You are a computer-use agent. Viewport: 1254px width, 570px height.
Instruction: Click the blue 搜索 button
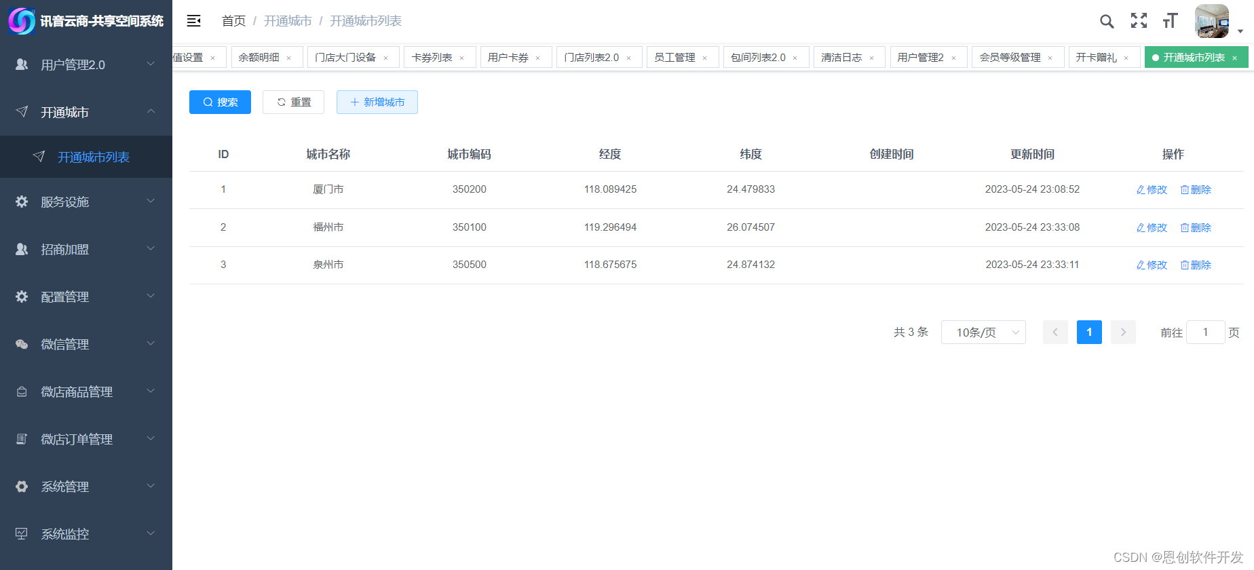(x=220, y=102)
